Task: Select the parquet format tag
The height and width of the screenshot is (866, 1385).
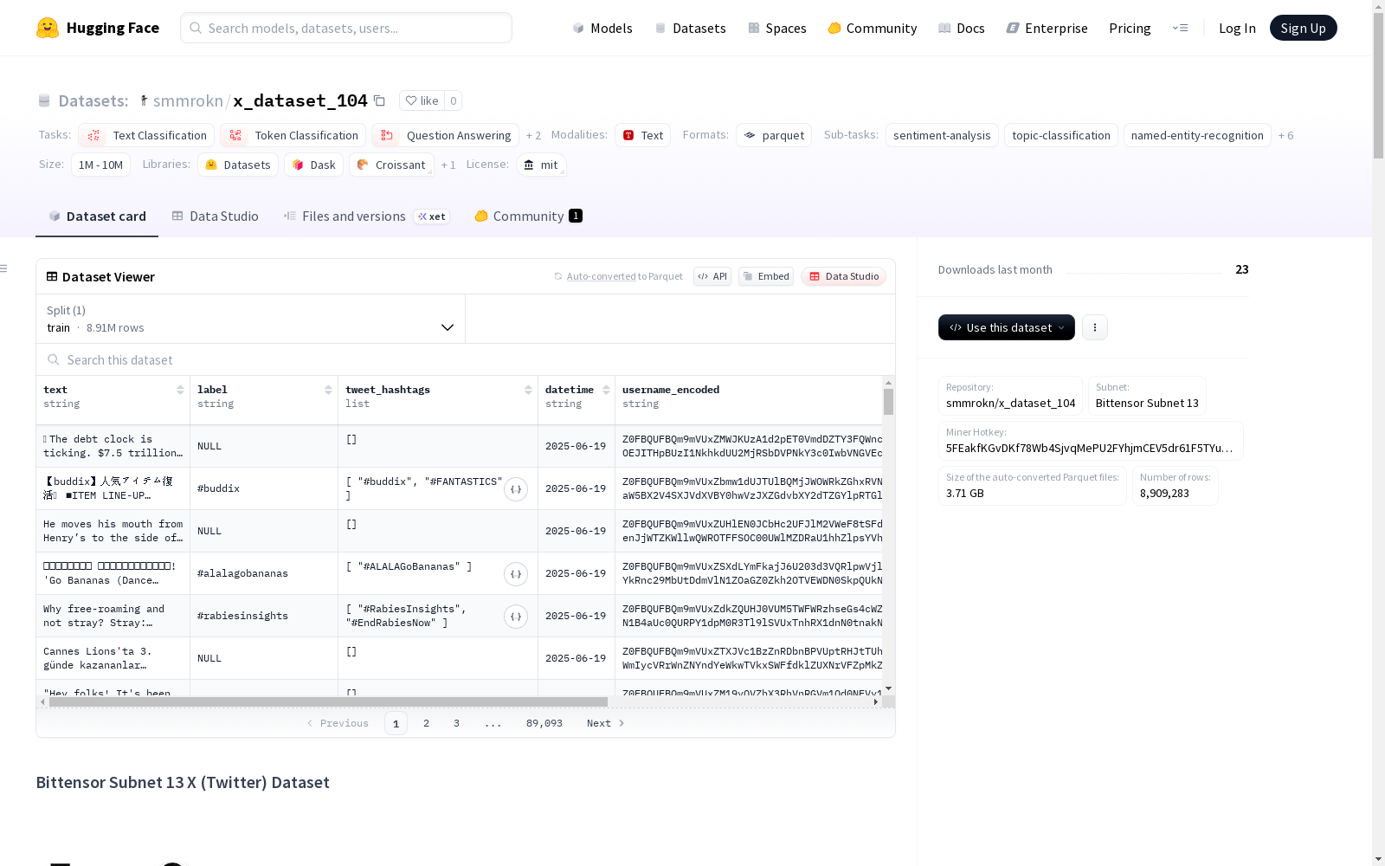Action: tap(774, 135)
